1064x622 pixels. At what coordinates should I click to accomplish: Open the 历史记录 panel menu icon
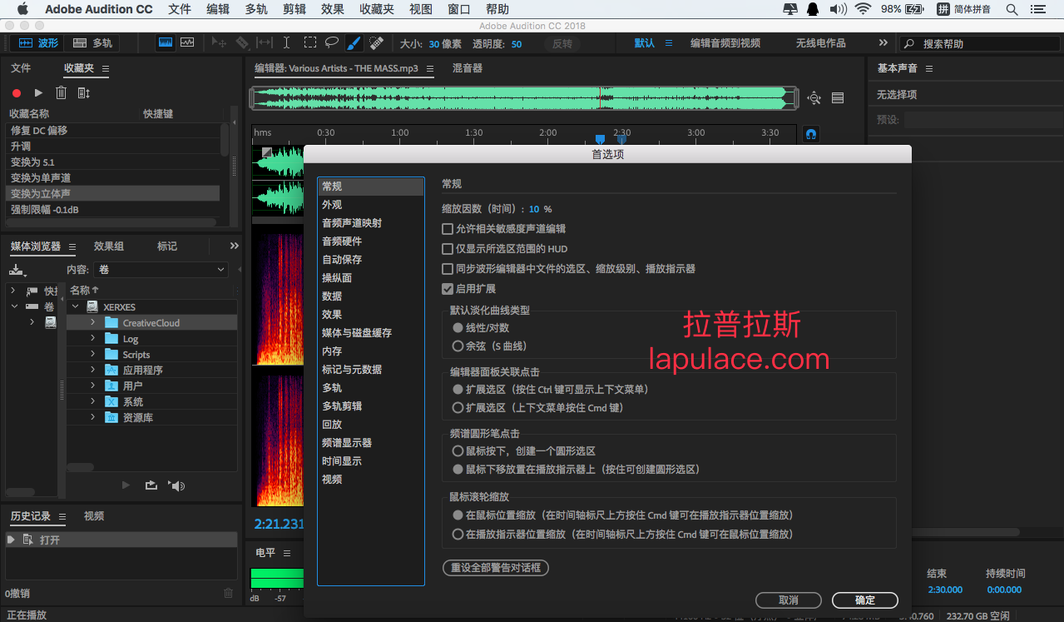[62, 516]
